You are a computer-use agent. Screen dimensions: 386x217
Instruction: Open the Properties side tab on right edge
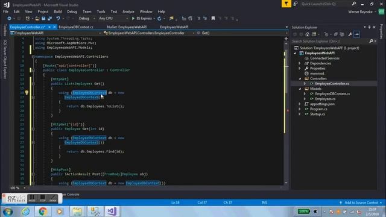point(381,31)
